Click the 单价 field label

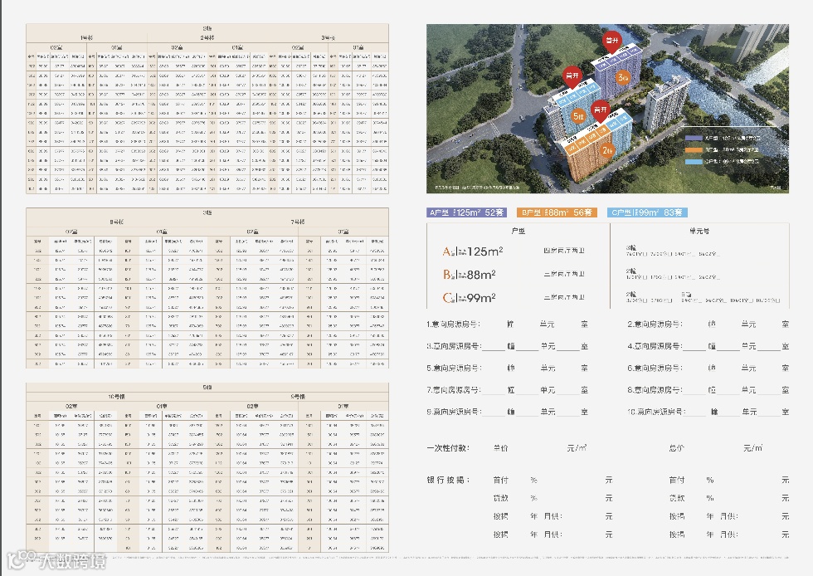click(x=500, y=448)
